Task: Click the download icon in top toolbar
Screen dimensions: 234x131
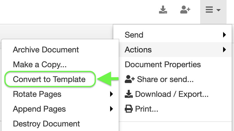Action: (163, 10)
